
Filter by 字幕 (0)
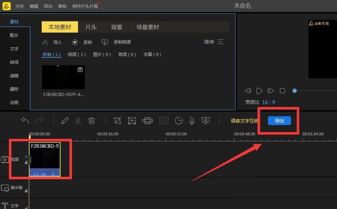coord(152,55)
